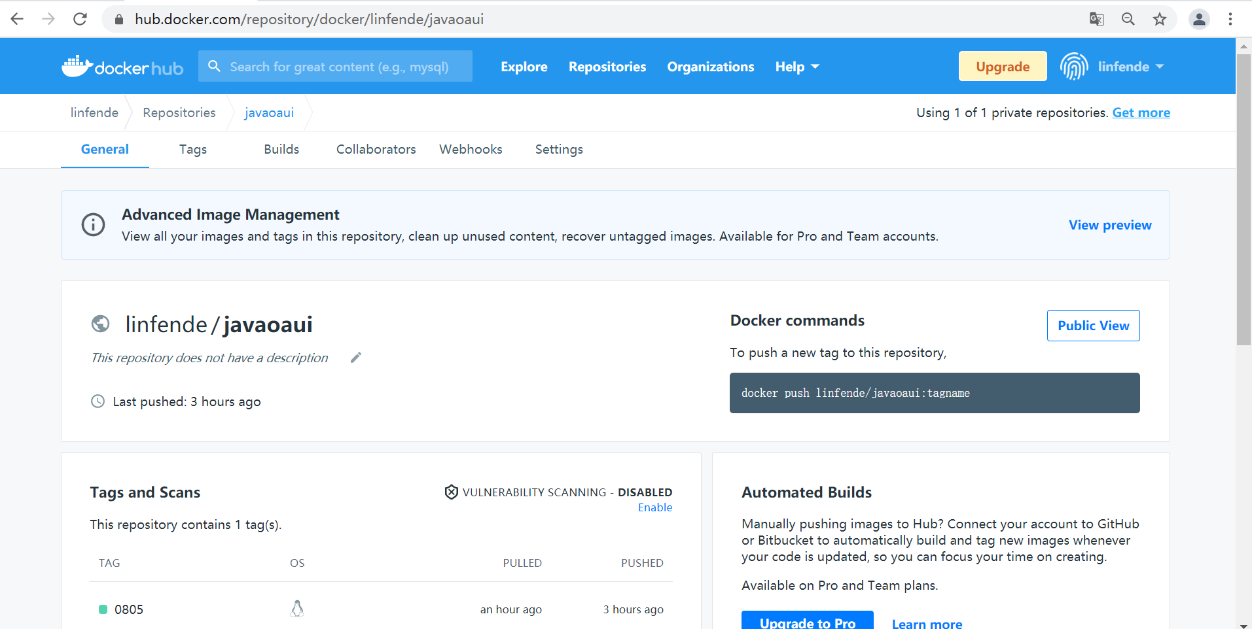
Task: Click Enable vulnerability scanning link
Action: tap(655, 507)
